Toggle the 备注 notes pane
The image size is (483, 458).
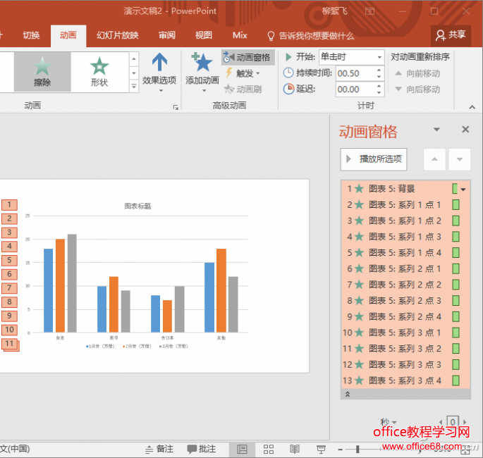tap(159, 449)
